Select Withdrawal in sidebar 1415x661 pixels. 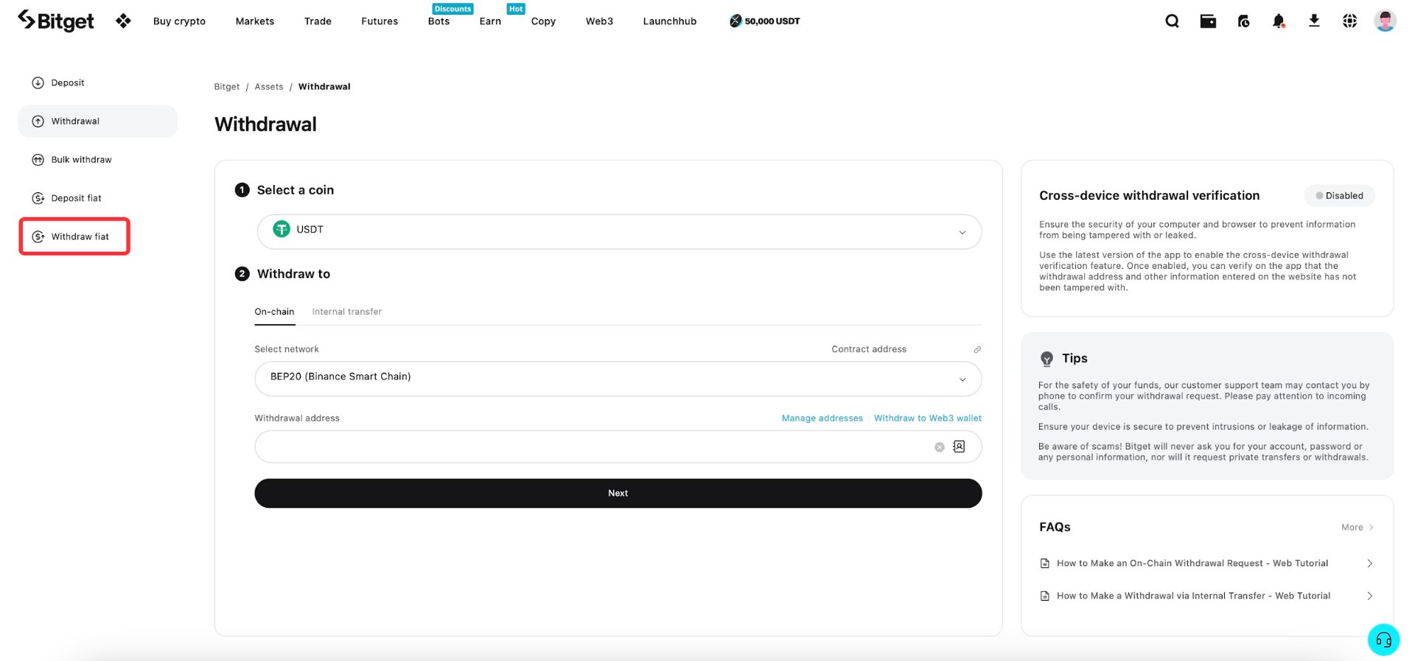(97, 121)
